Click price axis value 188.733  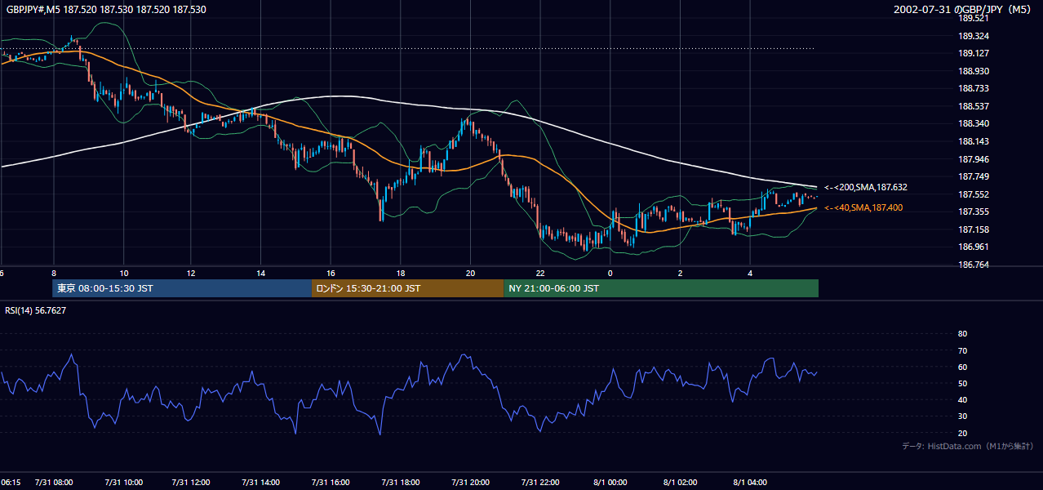[x=974, y=89]
